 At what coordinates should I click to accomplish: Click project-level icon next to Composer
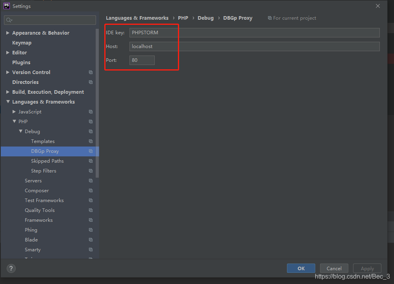pos(91,190)
